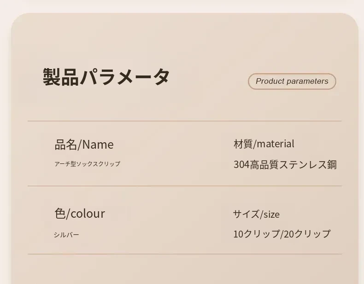The height and width of the screenshot is (284, 364).
Task: Click the 製品パラメータ heading
Action: pyautogui.click(x=106, y=77)
